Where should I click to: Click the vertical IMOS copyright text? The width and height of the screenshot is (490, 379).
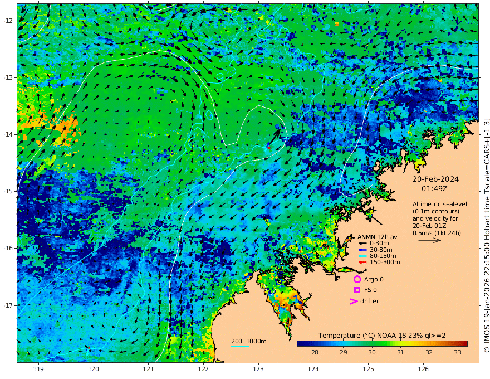tap(487, 235)
